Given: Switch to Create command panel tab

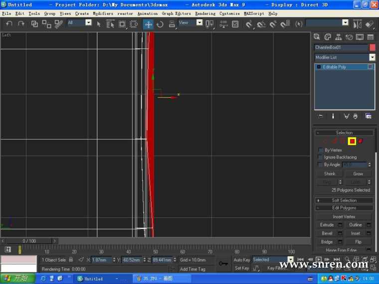Looking at the screenshot, I should click(317, 37).
